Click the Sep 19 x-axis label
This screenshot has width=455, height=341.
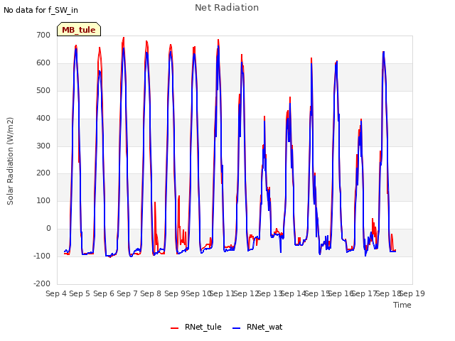click(412, 293)
